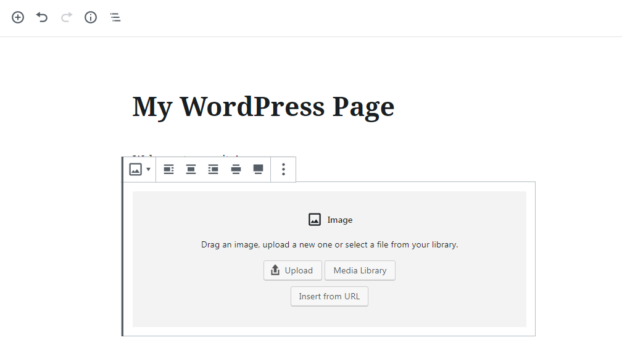The image size is (622, 361).
Task: Center align the image block
Action: click(x=191, y=169)
